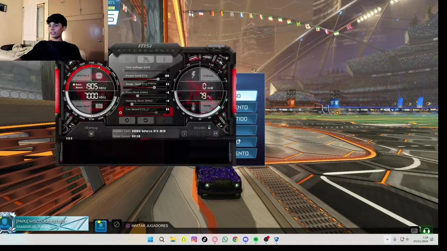
Task: Click the temperature thermometer icon
Action: pos(193,106)
